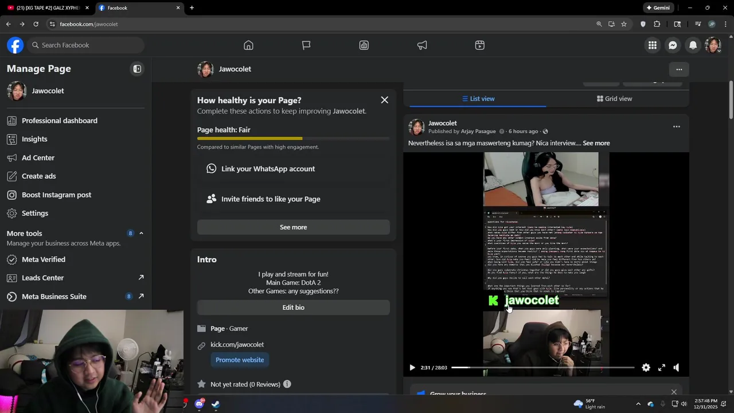Play the video
734x413 pixels.
tap(412, 368)
